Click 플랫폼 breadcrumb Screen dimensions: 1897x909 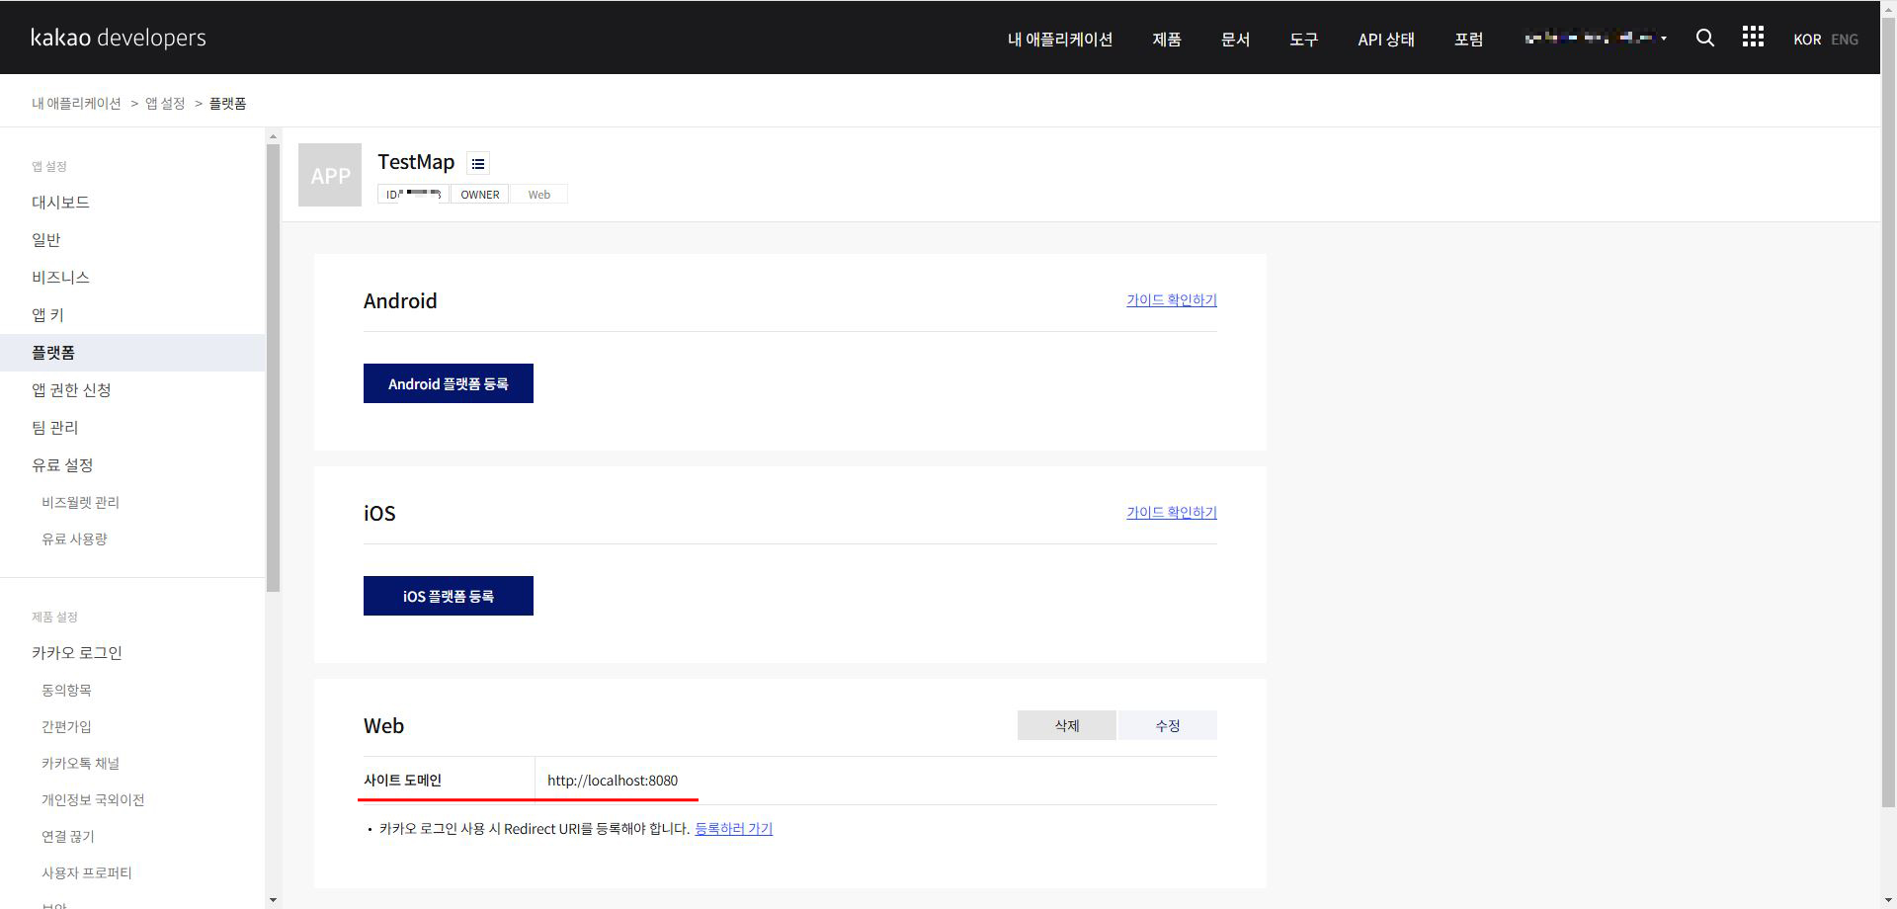(x=227, y=103)
